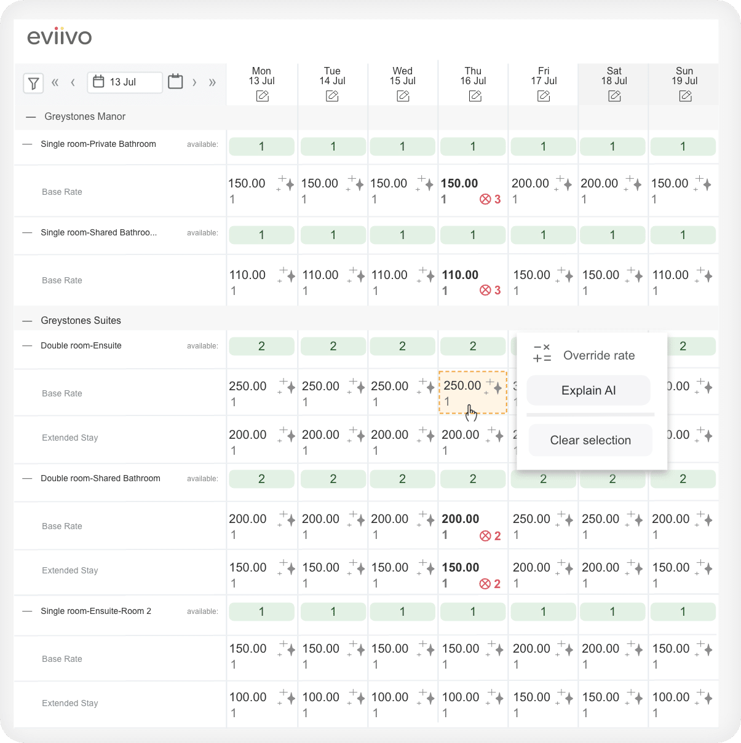This screenshot has height=743, width=741.
Task: Click the eviivo logo
Action: pyautogui.click(x=60, y=37)
